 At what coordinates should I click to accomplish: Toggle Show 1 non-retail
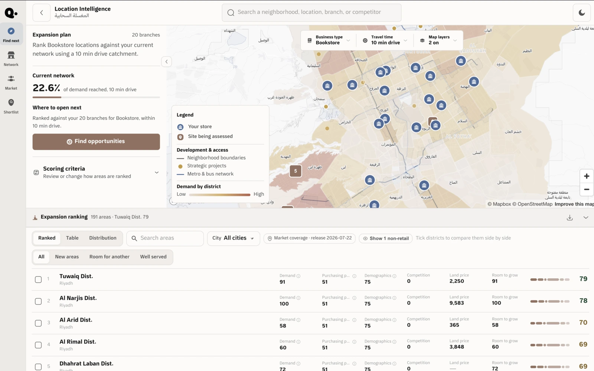pos(386,239)
